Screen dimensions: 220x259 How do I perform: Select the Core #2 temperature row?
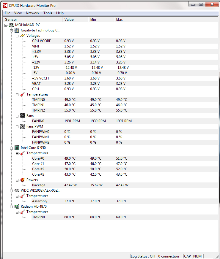125,169
